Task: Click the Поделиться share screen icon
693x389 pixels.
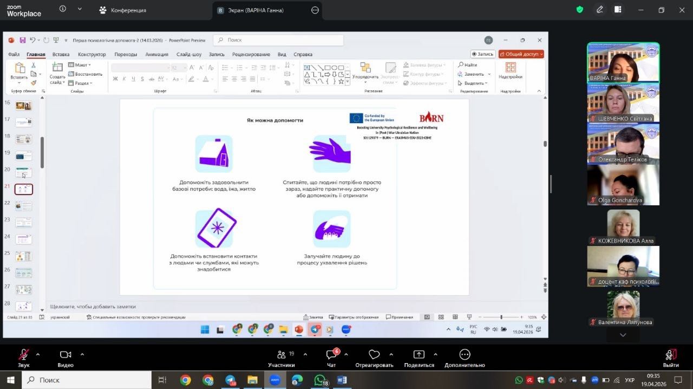Action: pyautogui.click(x=419, y=355)
